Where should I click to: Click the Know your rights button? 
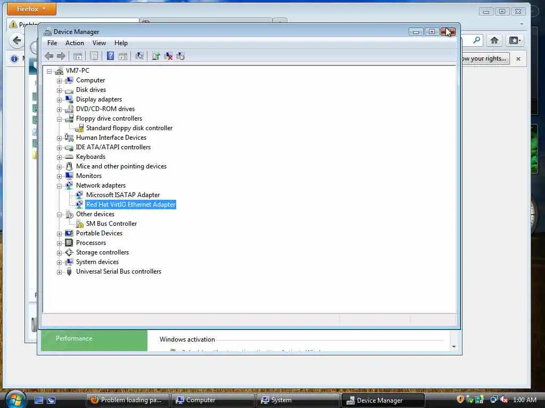point(485,58)
